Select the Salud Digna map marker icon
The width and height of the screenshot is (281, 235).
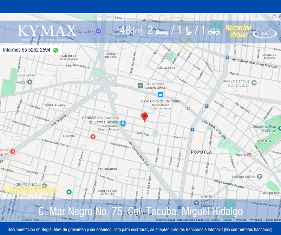click(x=140, y=86)
